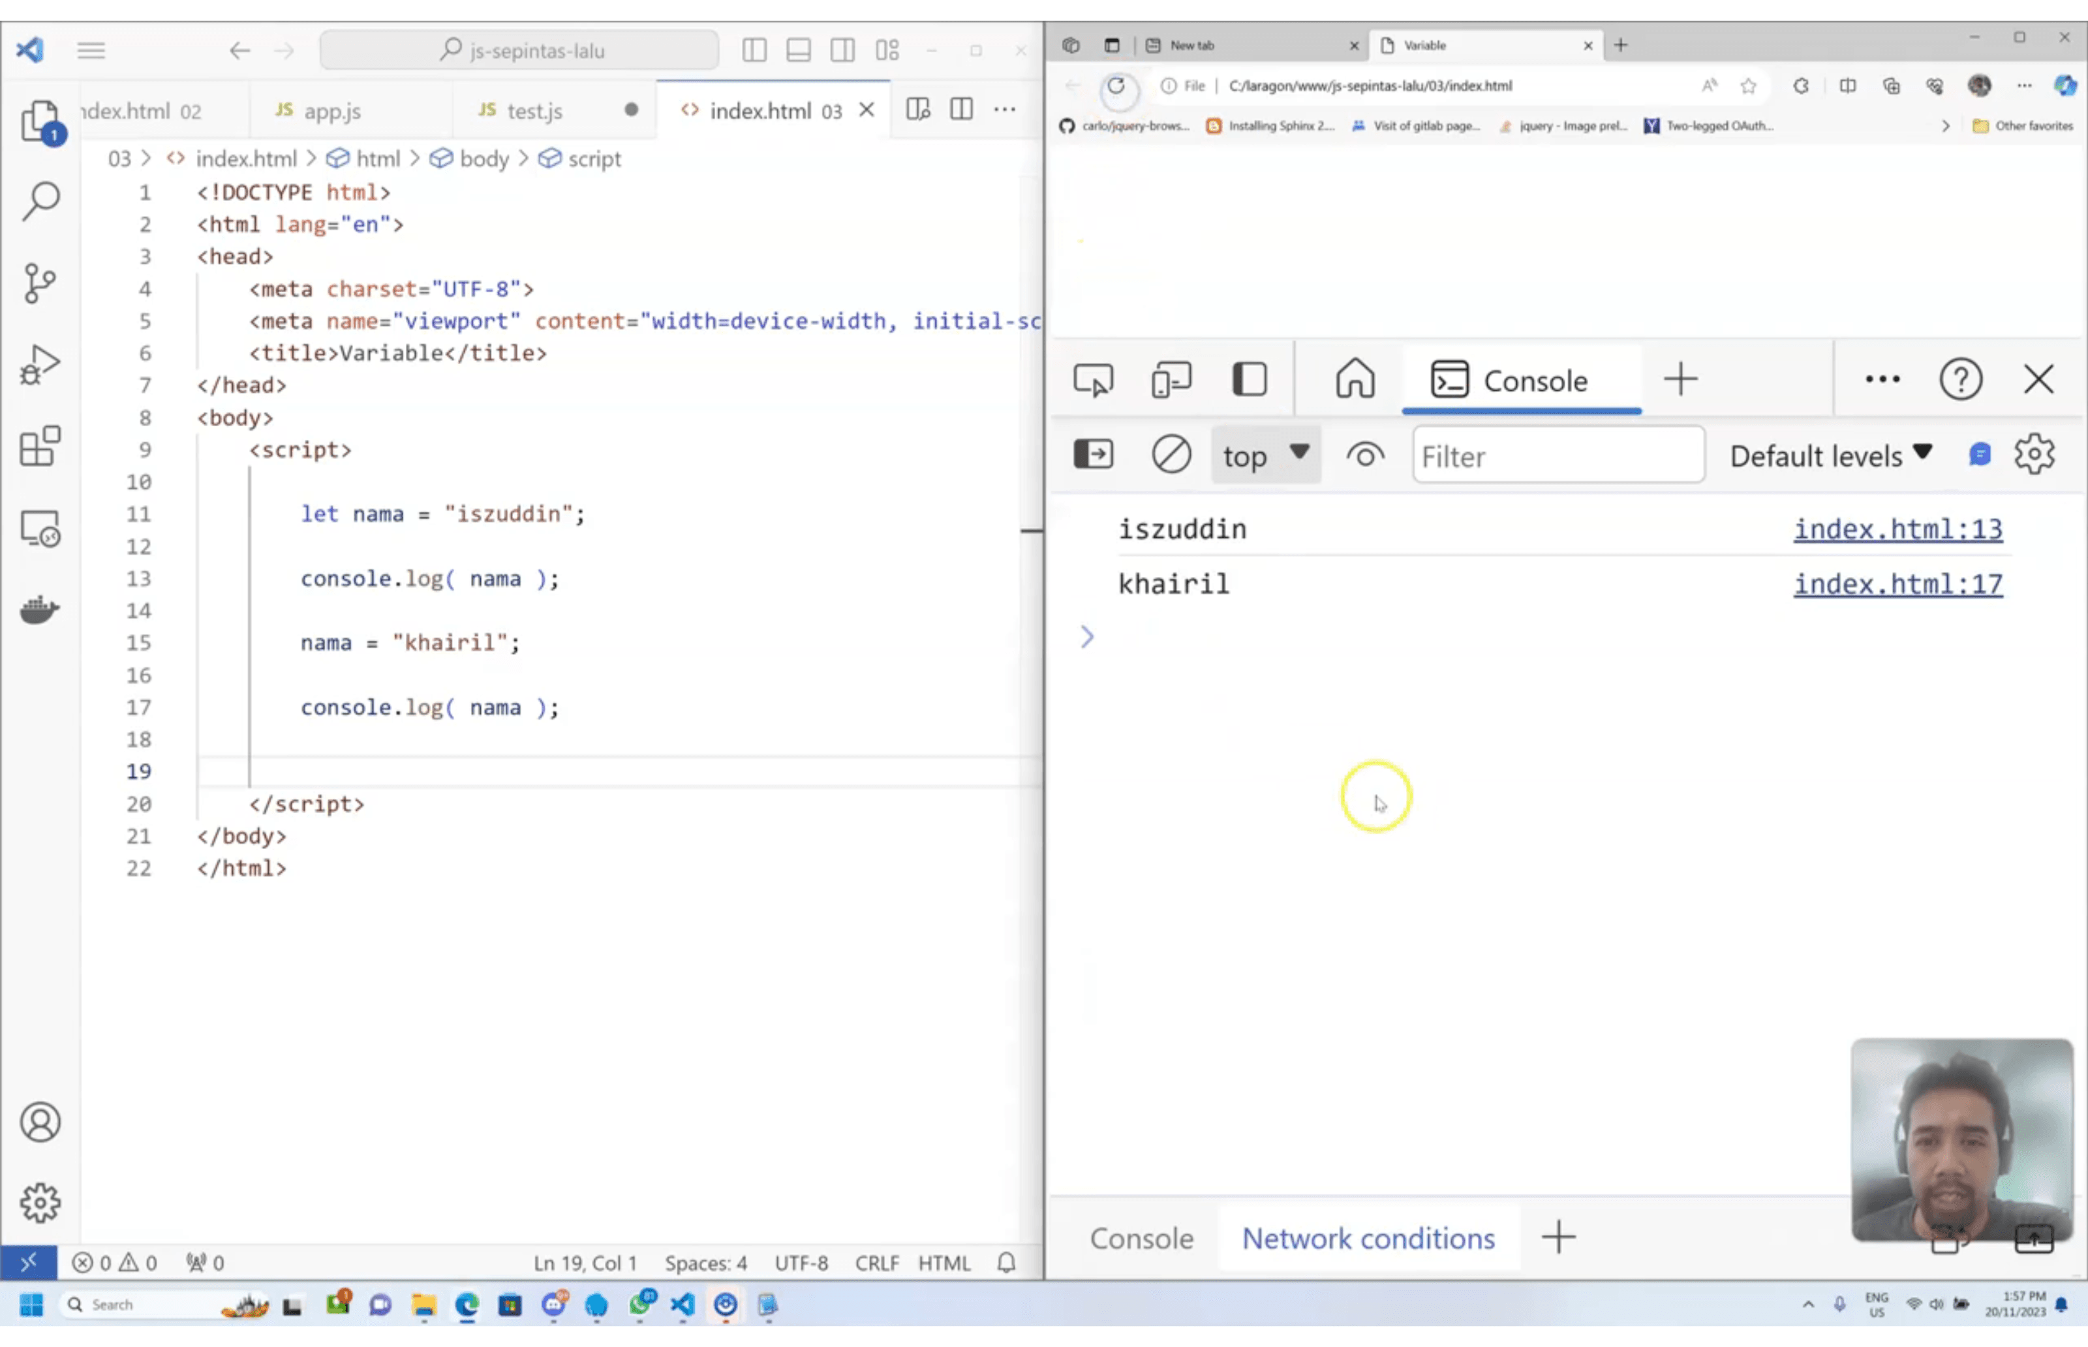Image resolution: width=2088 pixels, height=1347 pixels.
Task: Click the index.html:17 source link
Action: coord(1897,583)
